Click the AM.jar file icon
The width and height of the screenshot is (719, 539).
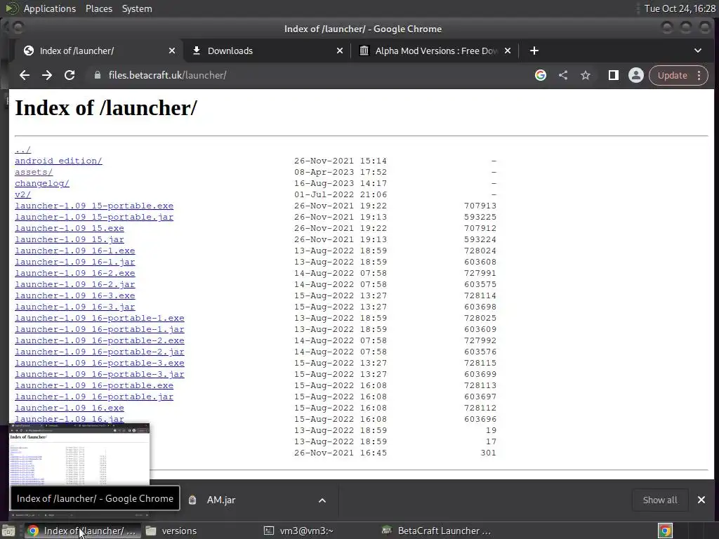[192, 500]
